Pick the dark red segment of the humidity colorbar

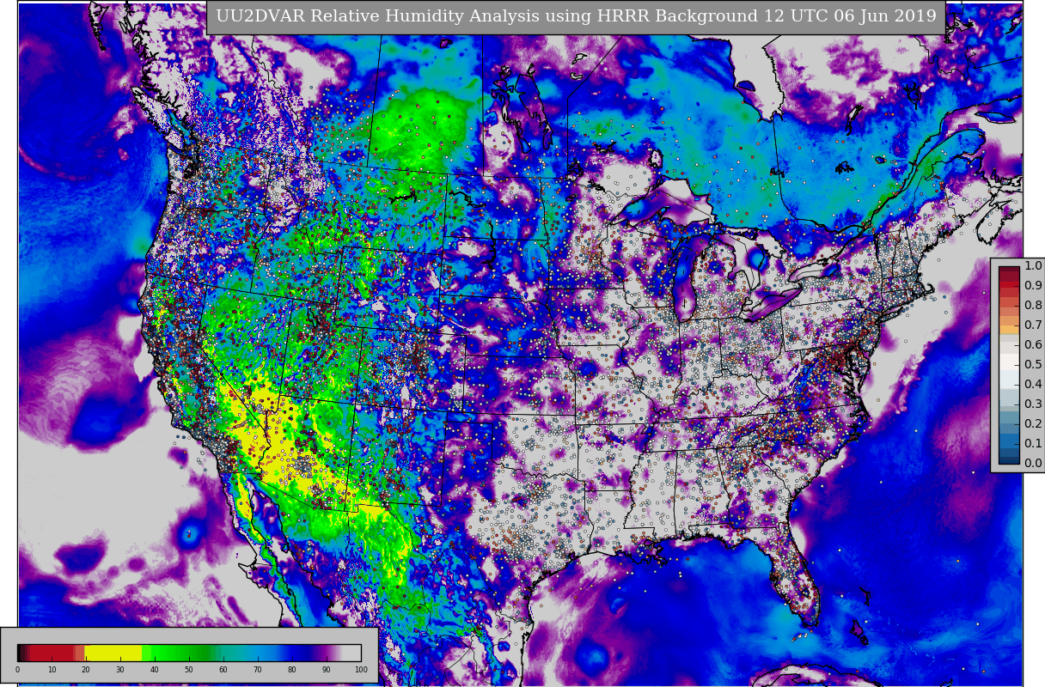click(52, 653)
